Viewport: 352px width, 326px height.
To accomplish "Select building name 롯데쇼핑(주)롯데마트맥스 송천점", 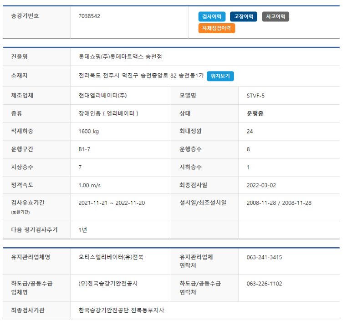I will 120,57.
